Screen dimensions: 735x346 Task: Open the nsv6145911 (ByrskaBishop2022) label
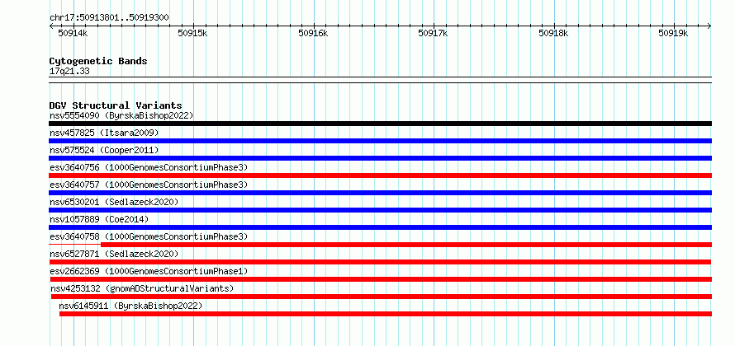pos(130,306)
